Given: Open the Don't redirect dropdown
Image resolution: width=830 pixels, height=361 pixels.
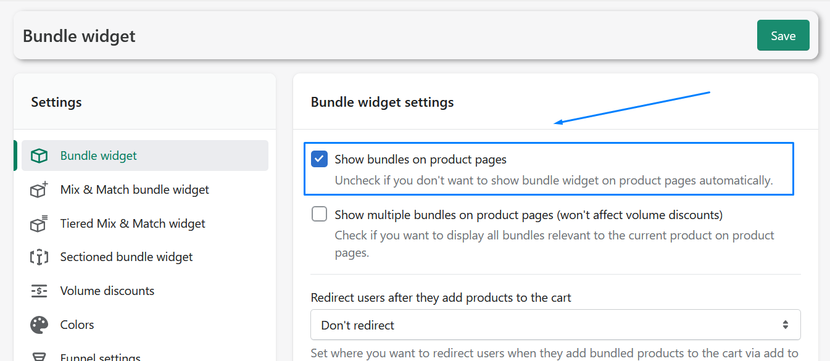Looking at the screenshot, I should [x=555, y=325].
